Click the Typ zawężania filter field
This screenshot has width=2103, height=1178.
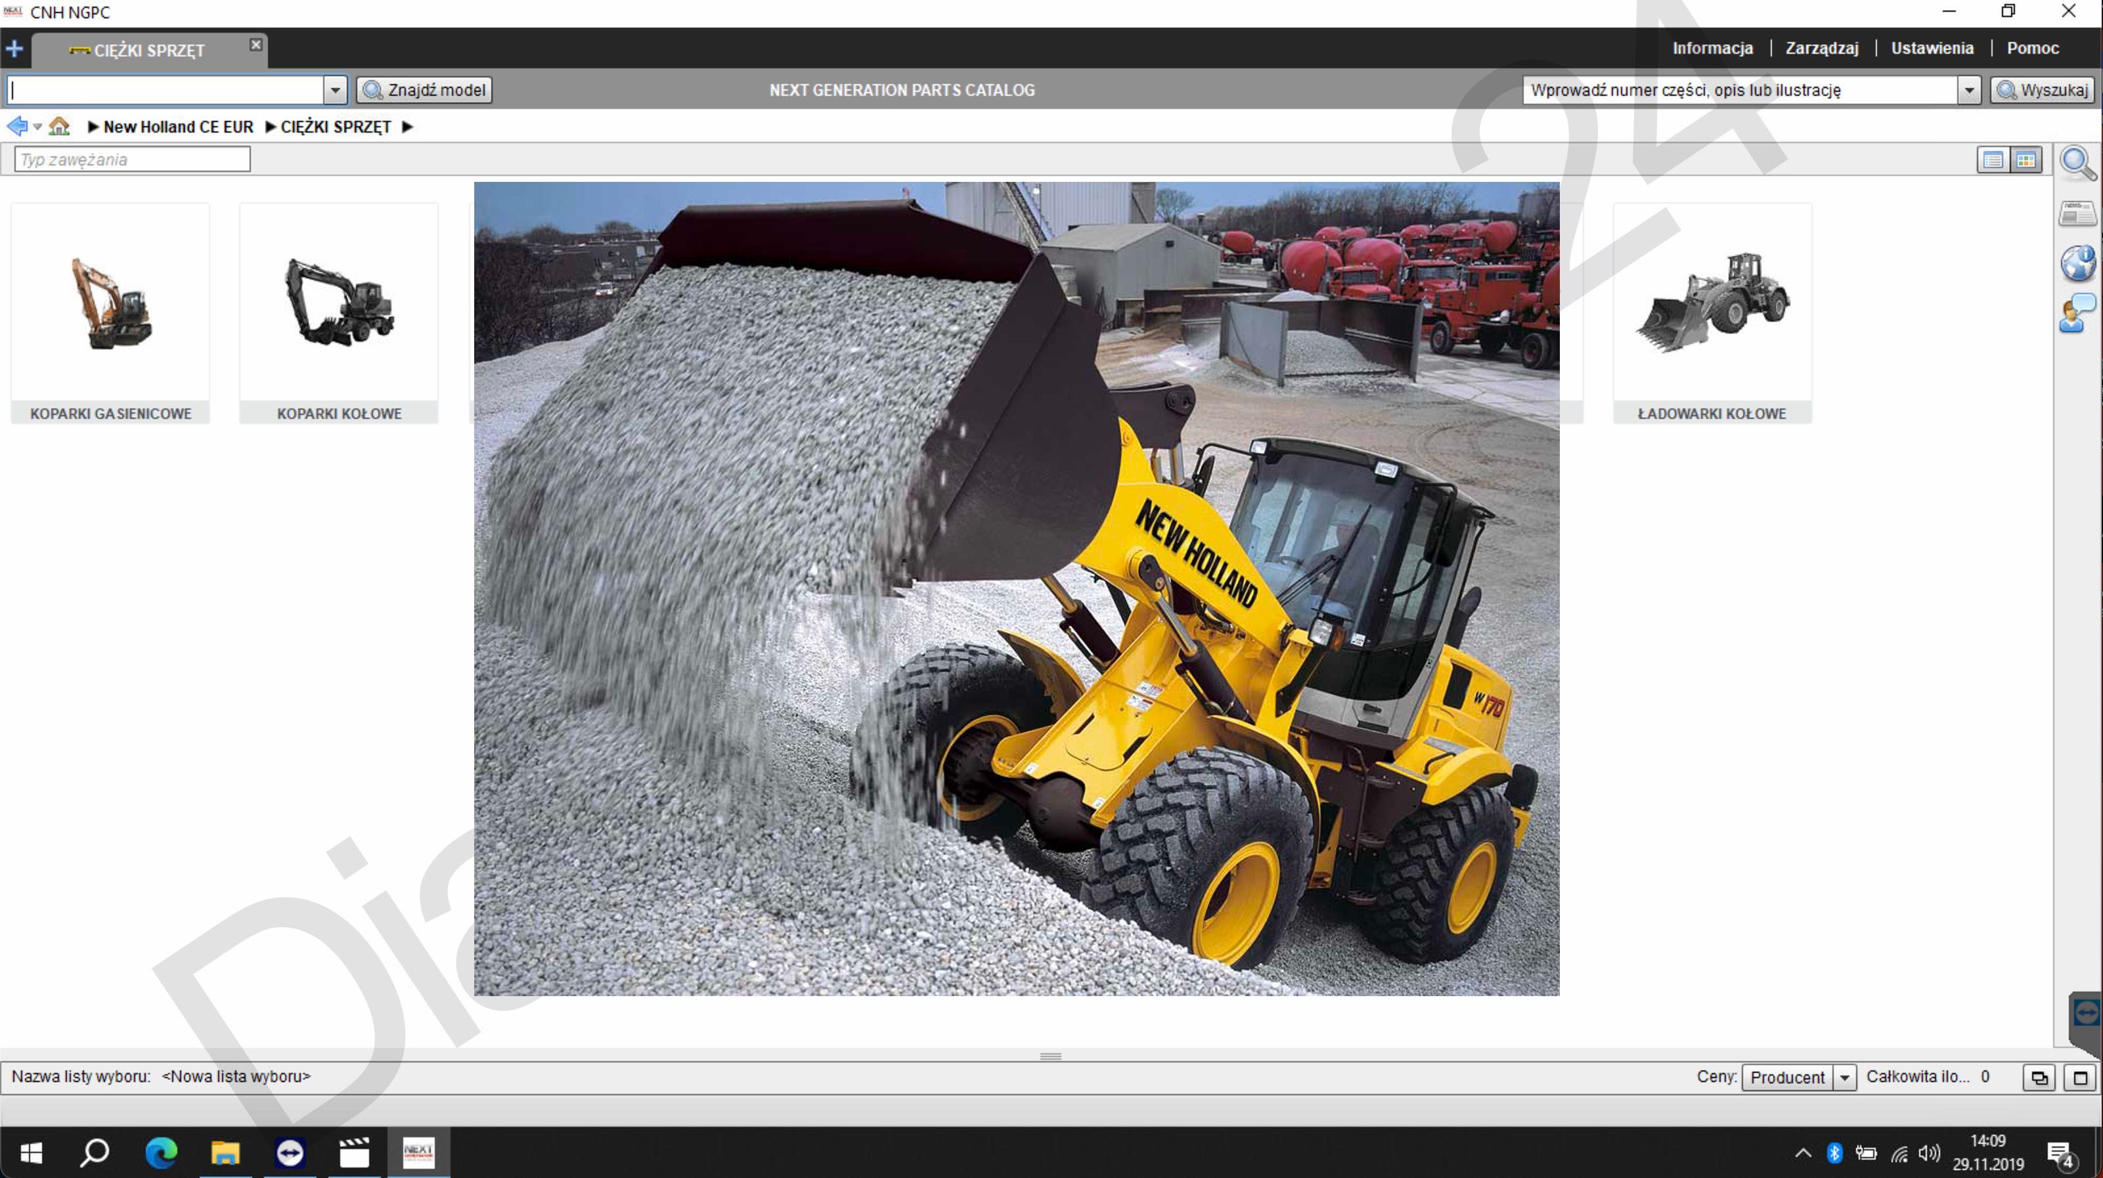pos(132,159)
